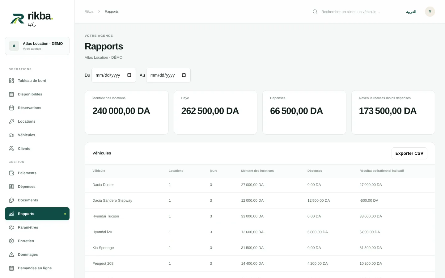Screen dimensions: 445x278
Task: Click the Dacia Duster row name
Action: point(103,185)
